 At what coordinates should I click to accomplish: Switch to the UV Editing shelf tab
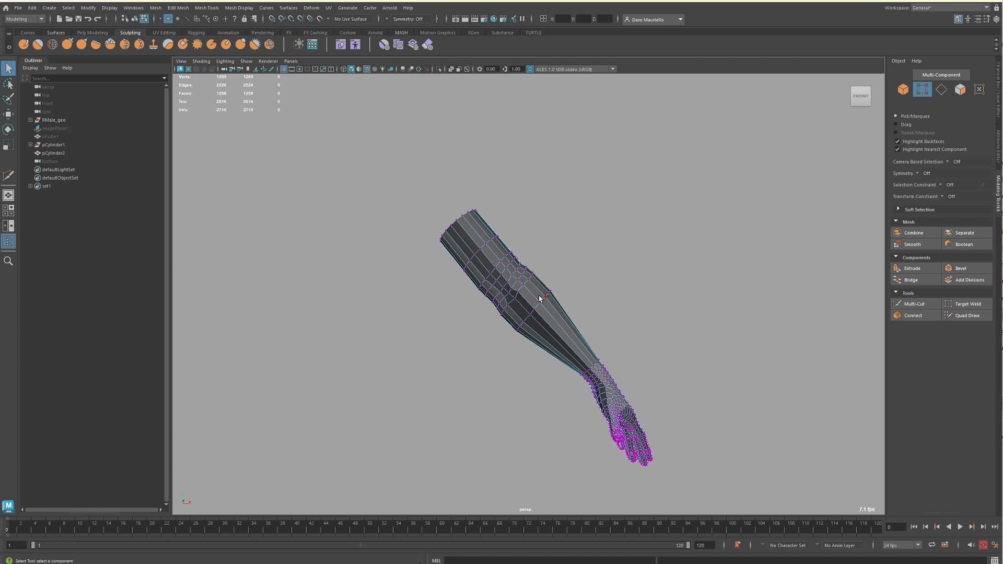[164, 32]
